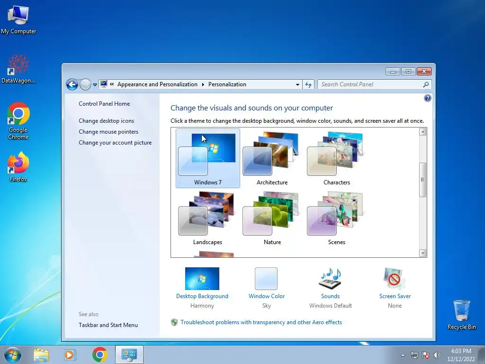Select the Nature theme
The image size is (485, 364).
click(x=272, y=218)
